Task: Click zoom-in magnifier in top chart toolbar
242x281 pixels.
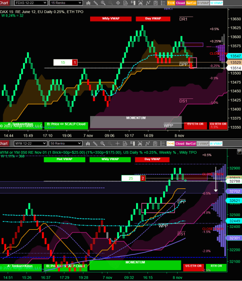Action: [x=103, y=3]
